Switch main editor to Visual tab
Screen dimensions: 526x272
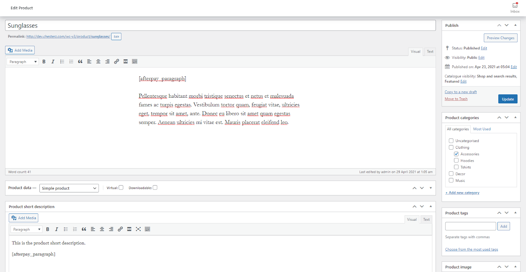pyautogui.click(x=416, y=52)
